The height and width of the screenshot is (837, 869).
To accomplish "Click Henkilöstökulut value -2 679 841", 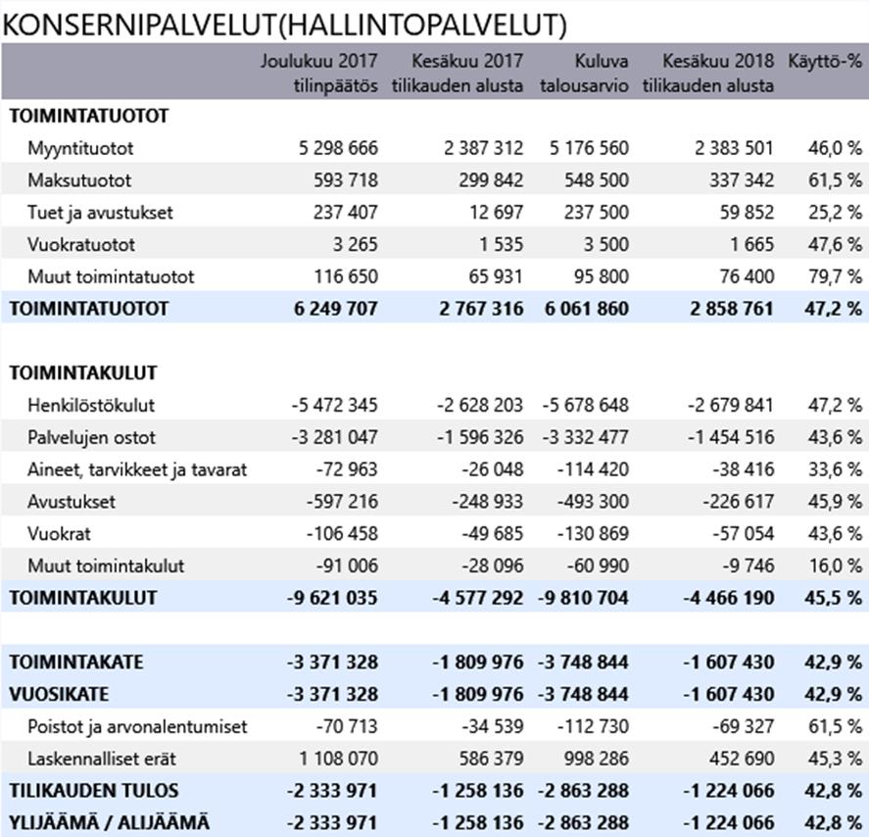I will tap(731, 405).
